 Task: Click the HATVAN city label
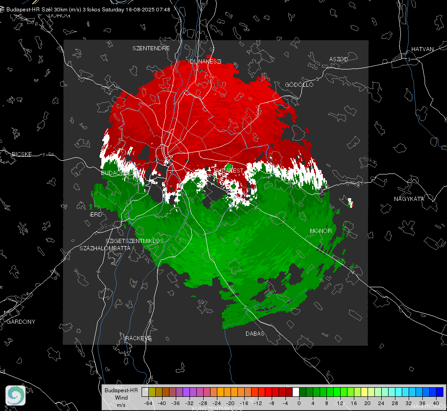coord(422,49)
